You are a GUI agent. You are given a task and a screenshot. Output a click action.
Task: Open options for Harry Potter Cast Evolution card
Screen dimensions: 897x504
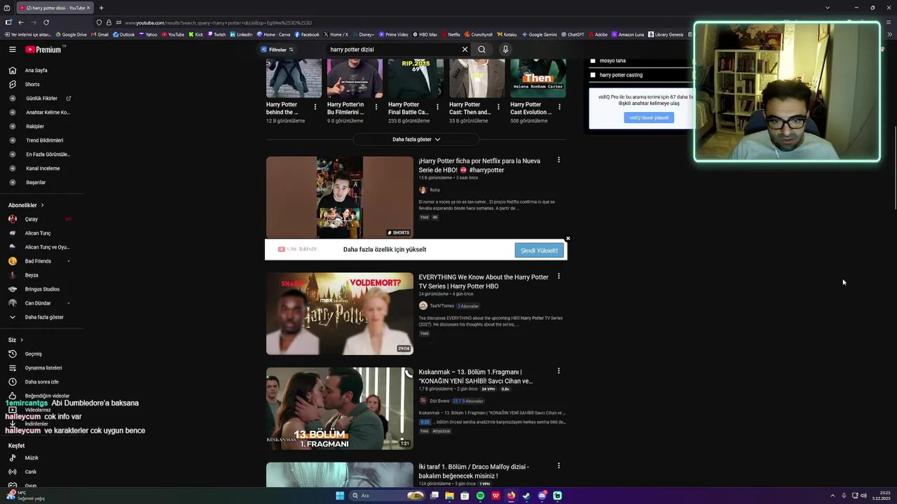(559, 107)
